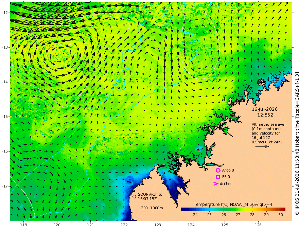Click the 123 longitude axis label
The width and height of the screenshot is (299, 231).
click(x=158, y=225)
